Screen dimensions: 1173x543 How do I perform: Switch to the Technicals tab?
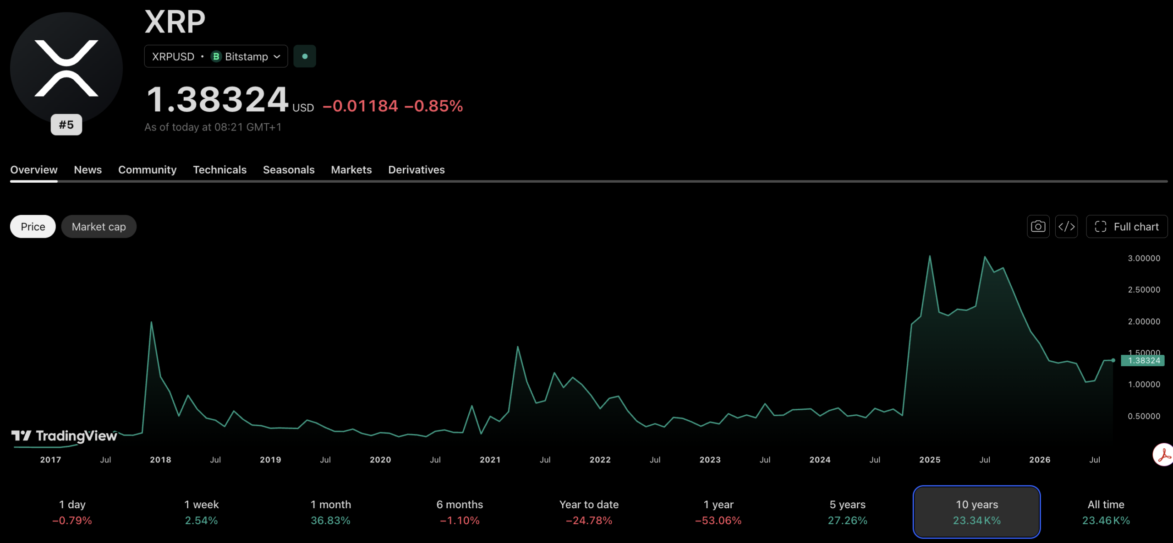tap(219, 170)
